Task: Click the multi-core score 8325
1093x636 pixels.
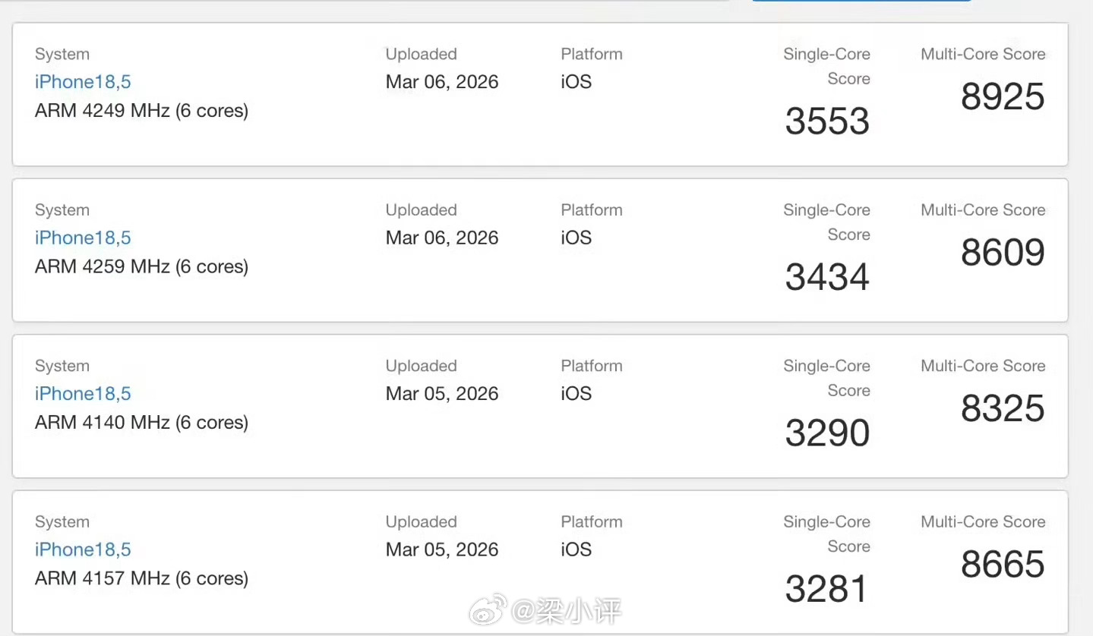Action: click(1003, 409)
